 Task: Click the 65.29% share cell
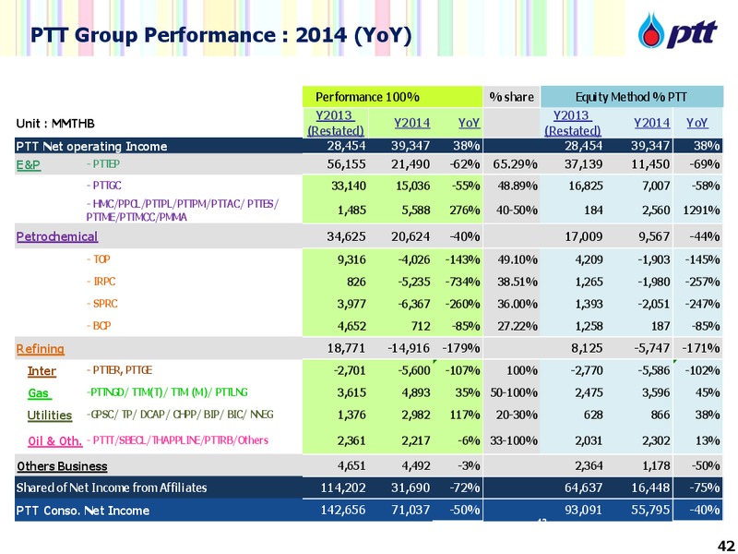[515, 164]
